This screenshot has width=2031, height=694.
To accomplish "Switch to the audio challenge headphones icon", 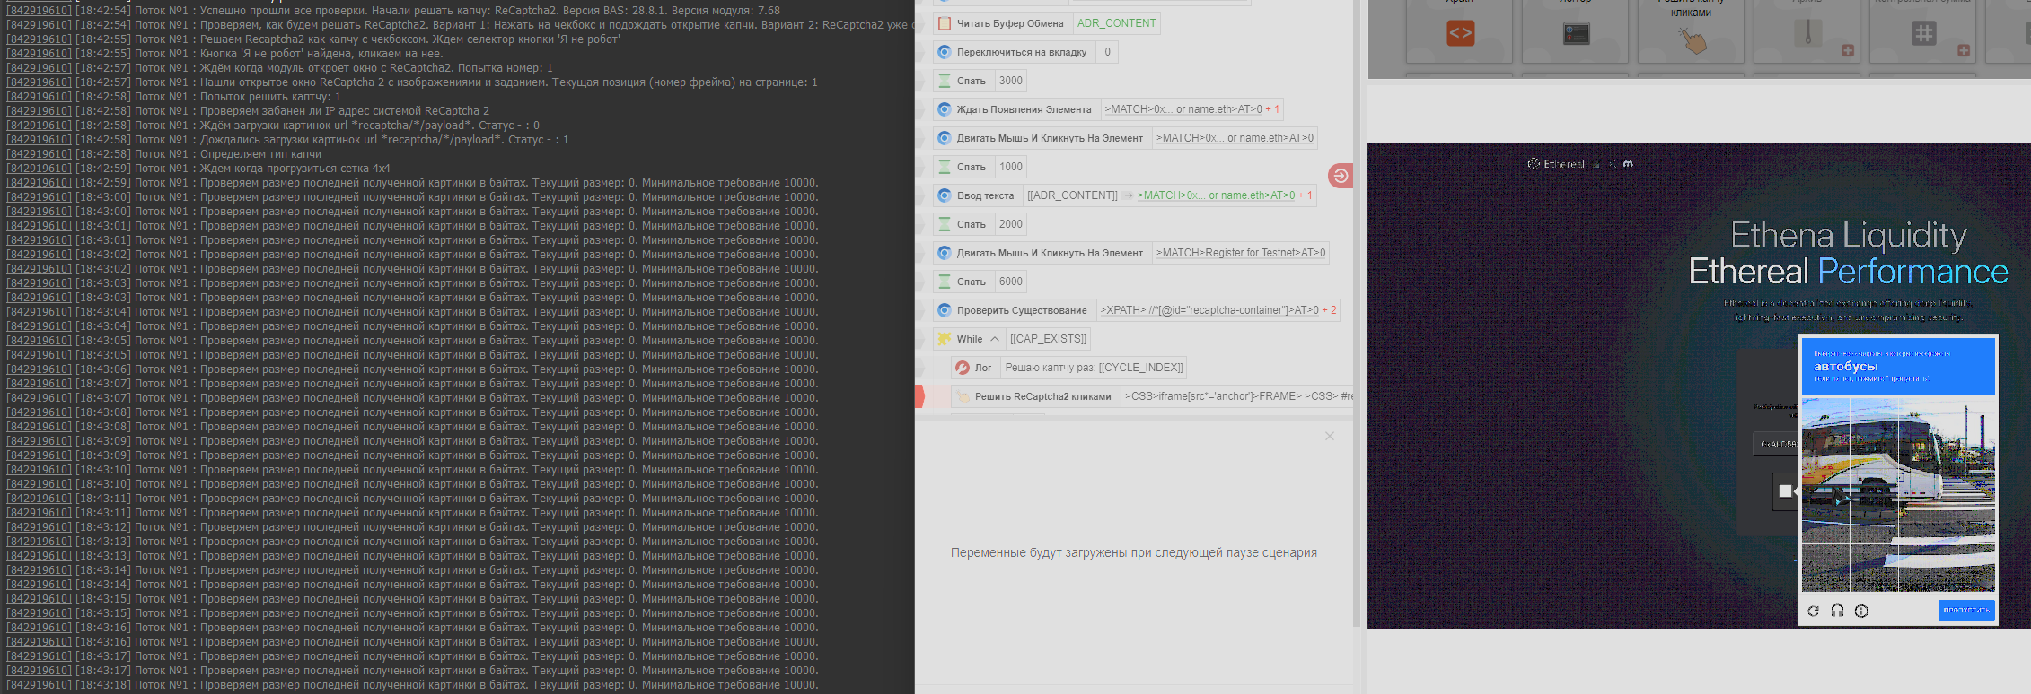I will (x=1837, y=611).
